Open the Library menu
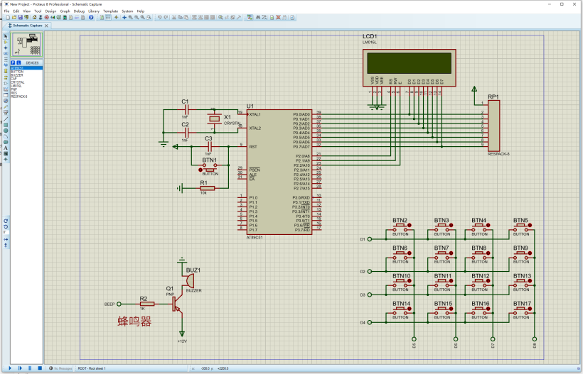583x374 pixels. coord(94,11)
